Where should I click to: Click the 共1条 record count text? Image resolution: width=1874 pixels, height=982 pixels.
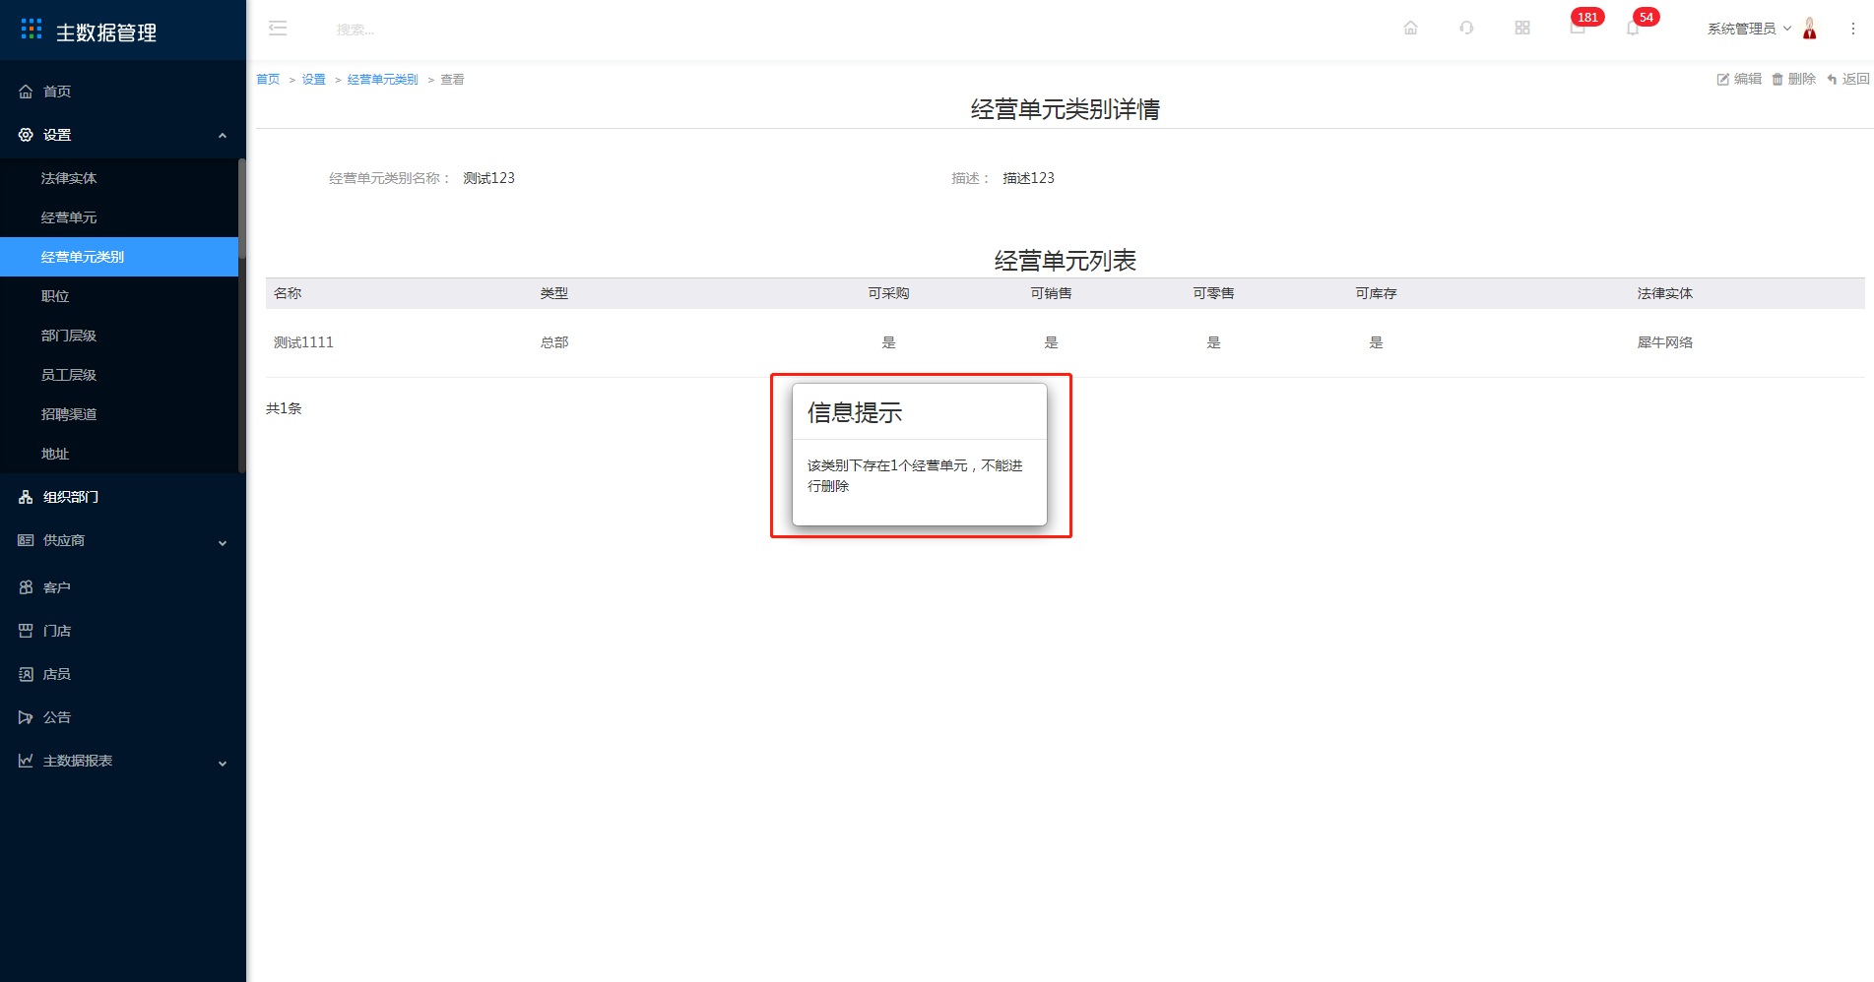coord(284,408)
